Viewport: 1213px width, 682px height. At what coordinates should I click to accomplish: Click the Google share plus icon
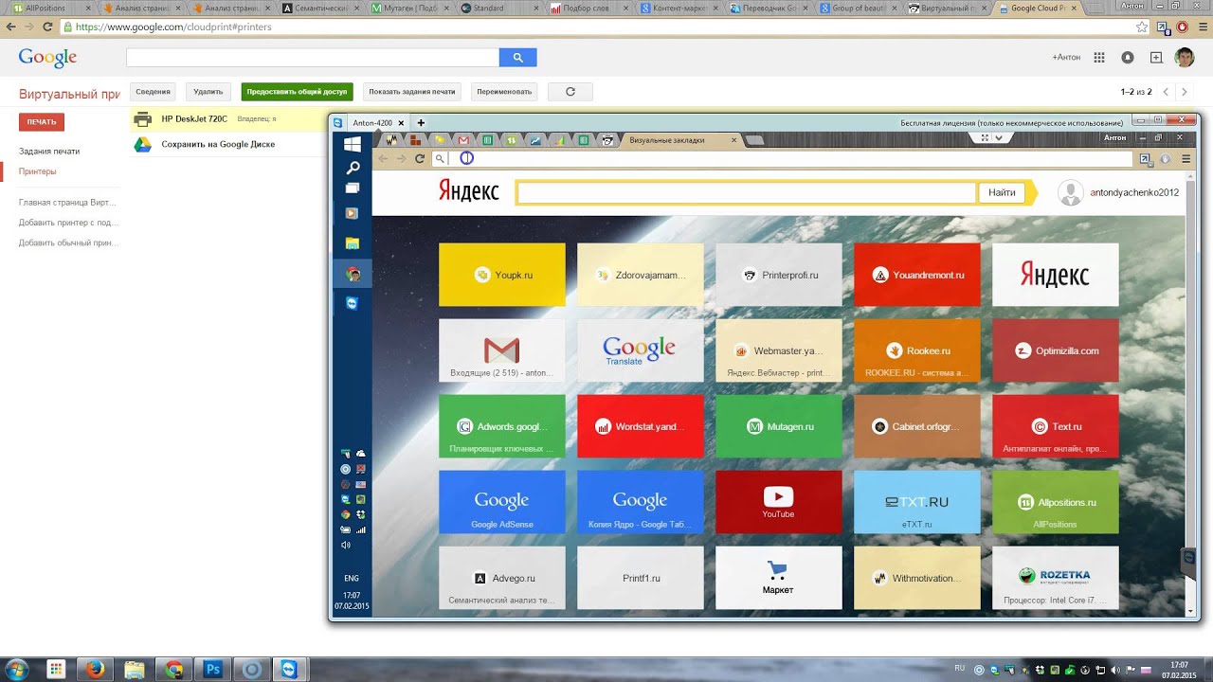[x=1156, y=58]
